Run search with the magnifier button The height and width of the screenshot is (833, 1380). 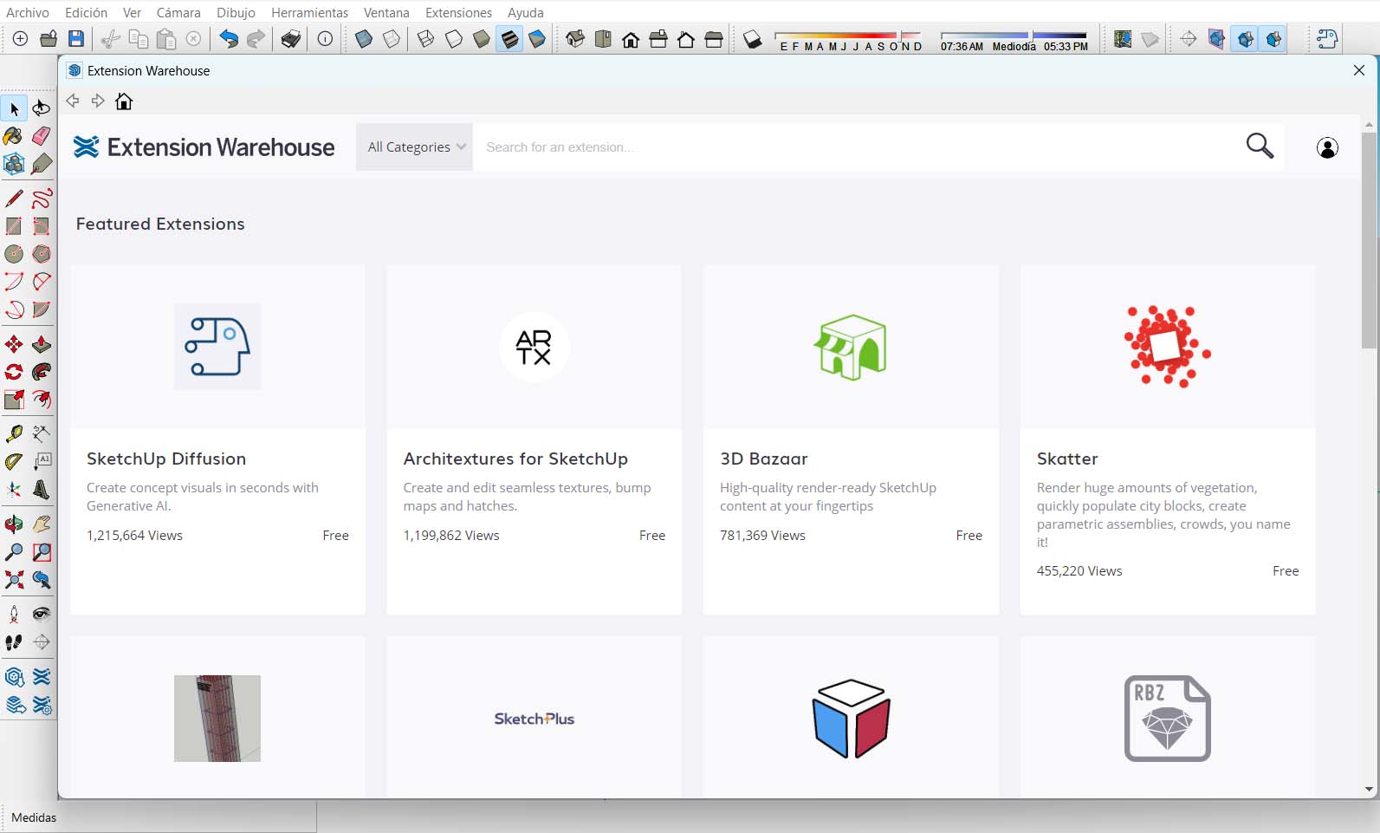tap(1260, 146)
